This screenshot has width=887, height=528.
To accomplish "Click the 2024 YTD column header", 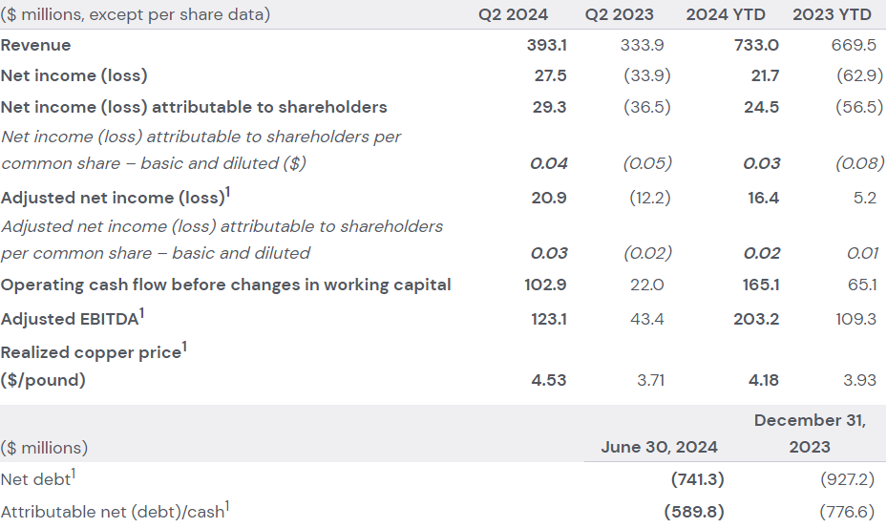I will (726, 14).
